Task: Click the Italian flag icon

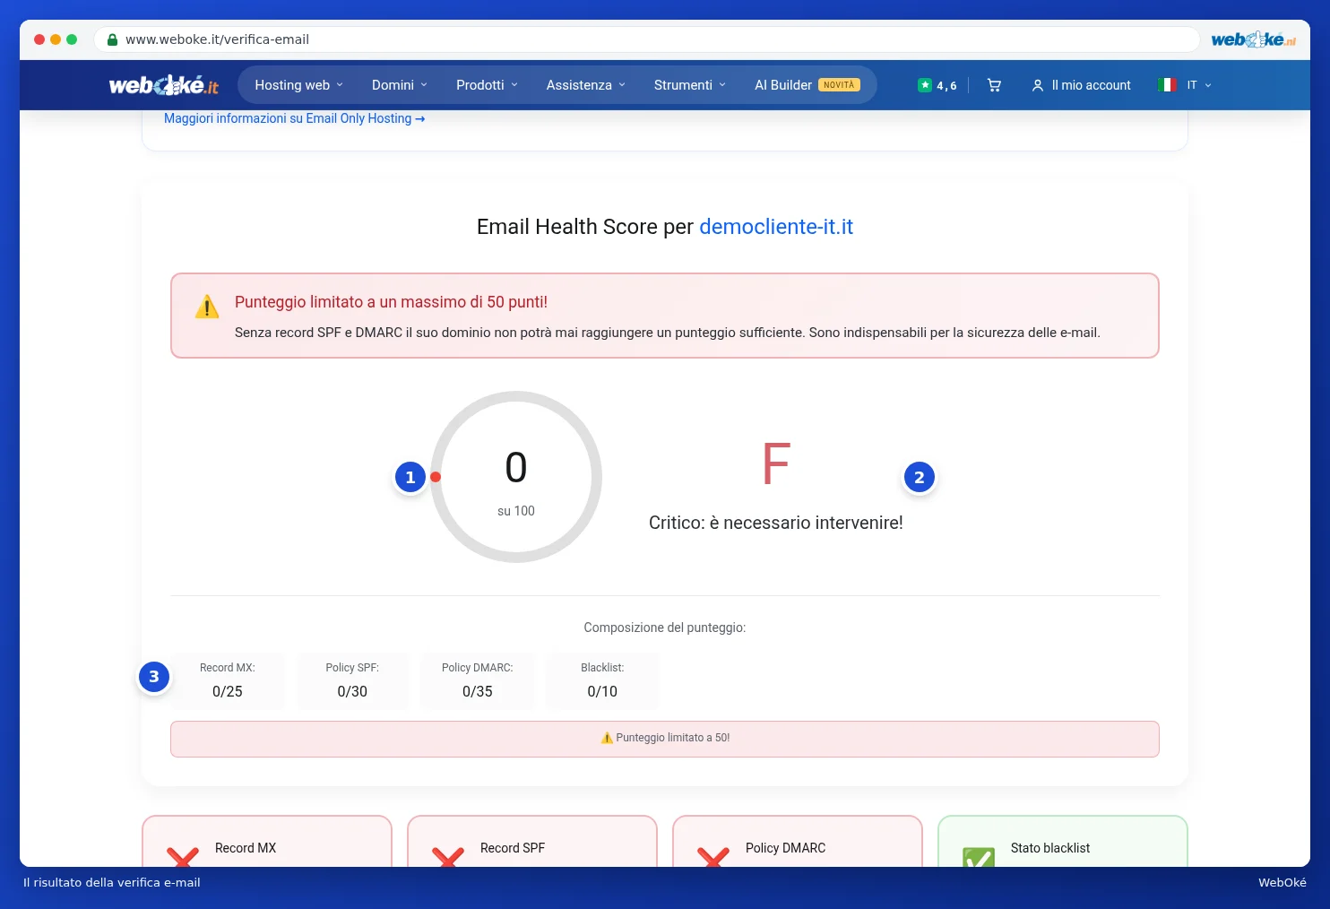Action: pos(1167,85)
